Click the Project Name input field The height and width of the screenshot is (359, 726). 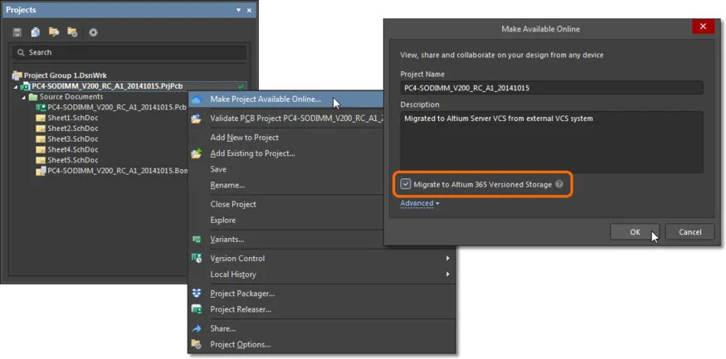552,88
